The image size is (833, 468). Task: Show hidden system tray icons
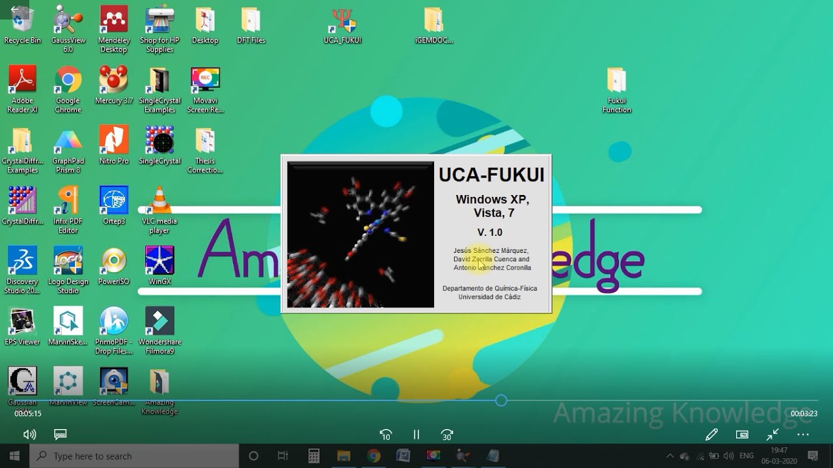[x=670, y=456]
